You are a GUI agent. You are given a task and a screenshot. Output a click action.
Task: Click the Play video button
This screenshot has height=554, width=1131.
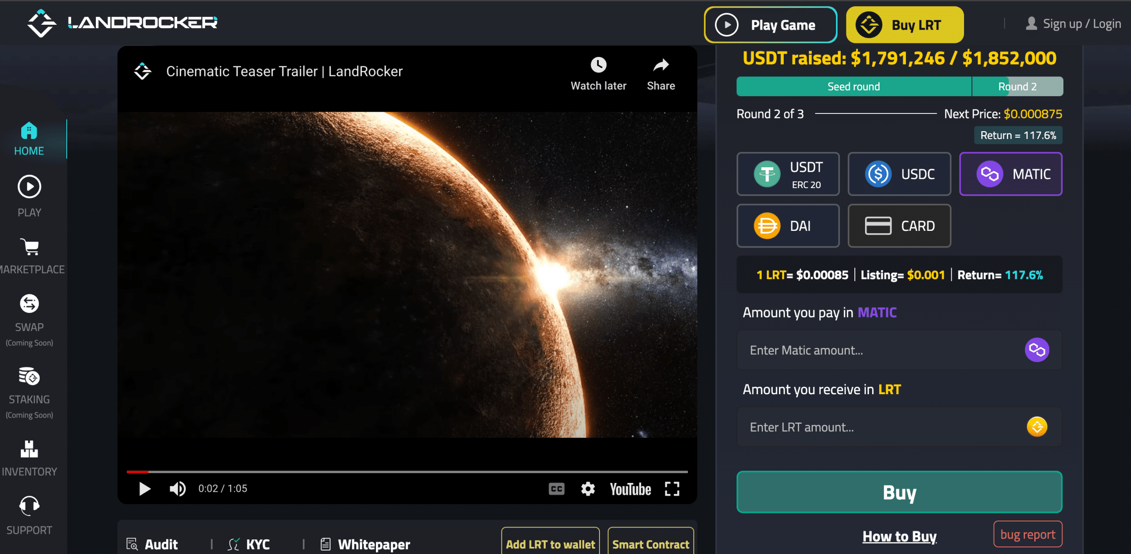[x=144, y=489]
